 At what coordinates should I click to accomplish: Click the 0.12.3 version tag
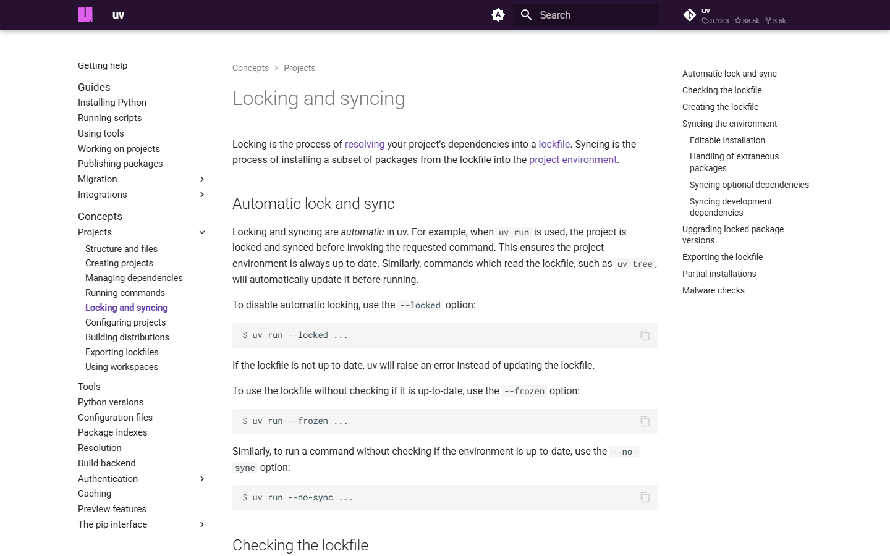[716, 21]
